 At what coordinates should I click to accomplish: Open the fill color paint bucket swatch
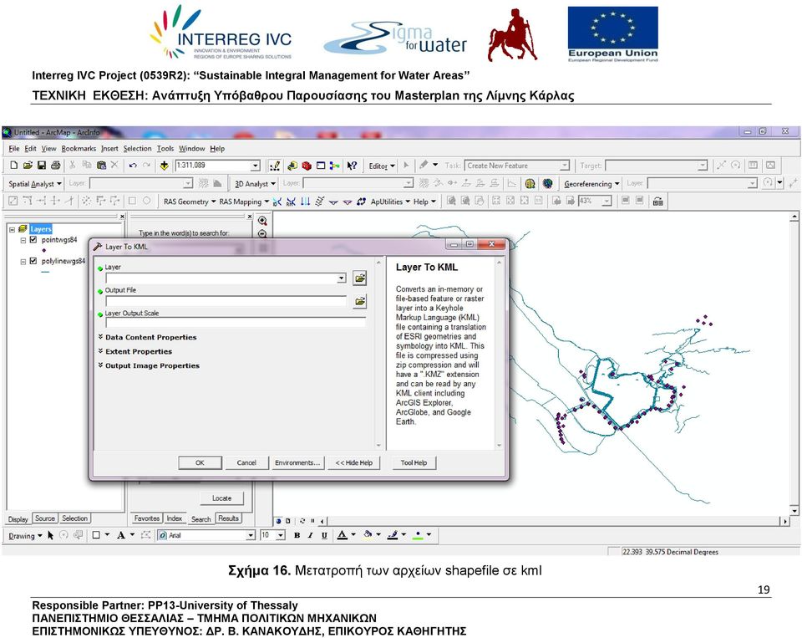(x=368, y=535)
